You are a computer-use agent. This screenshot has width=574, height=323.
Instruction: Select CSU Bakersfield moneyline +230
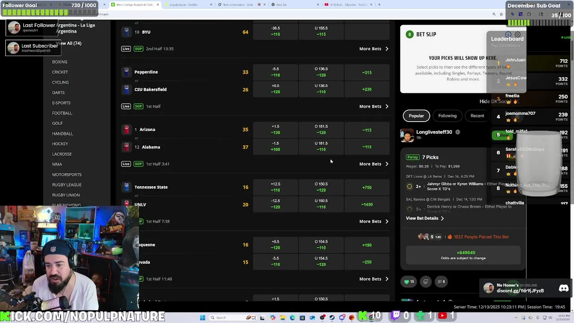[367, 89]
